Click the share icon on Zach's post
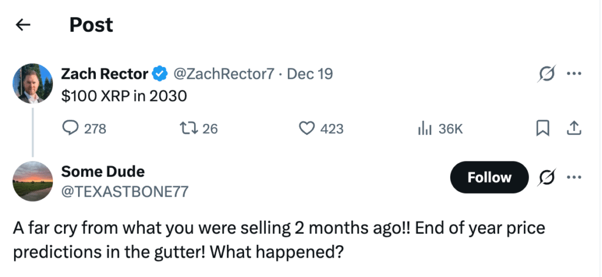 [574, 128]
